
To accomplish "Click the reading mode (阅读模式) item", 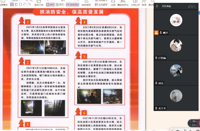I will point(3,5).
